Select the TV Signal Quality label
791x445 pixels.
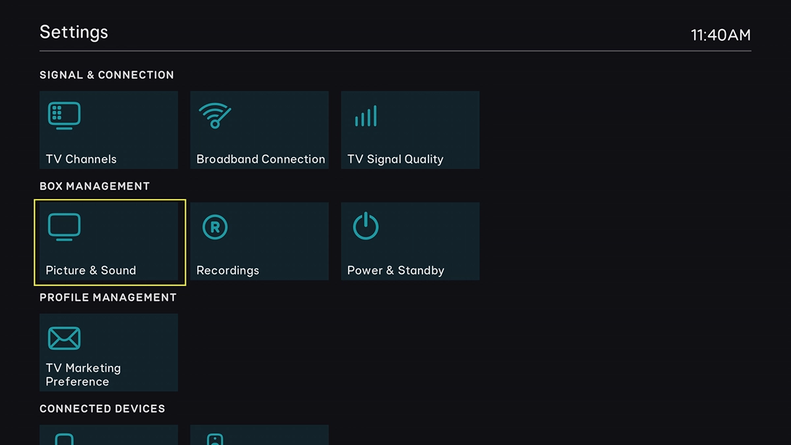395,159
